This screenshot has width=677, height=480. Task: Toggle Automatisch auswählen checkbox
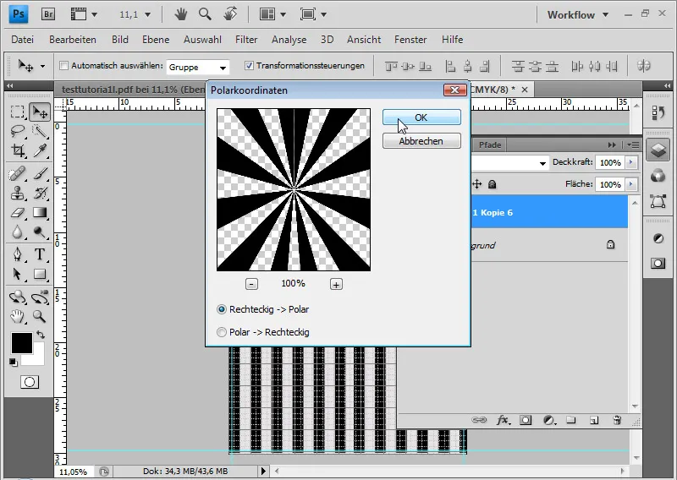pos(64,66)
